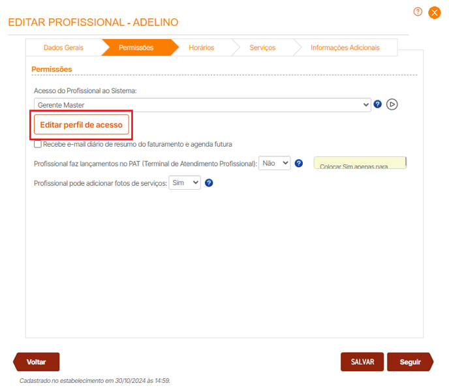Select the Permissões tab
The width and height of the screenshot is (449, 388).
(136, 48)
